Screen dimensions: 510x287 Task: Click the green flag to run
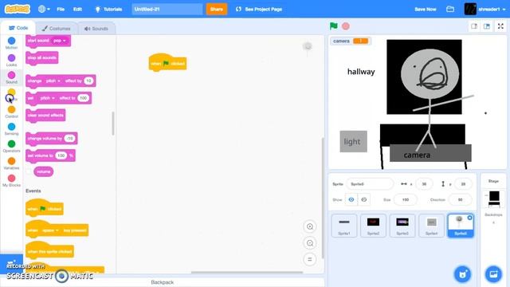point(333,26)
